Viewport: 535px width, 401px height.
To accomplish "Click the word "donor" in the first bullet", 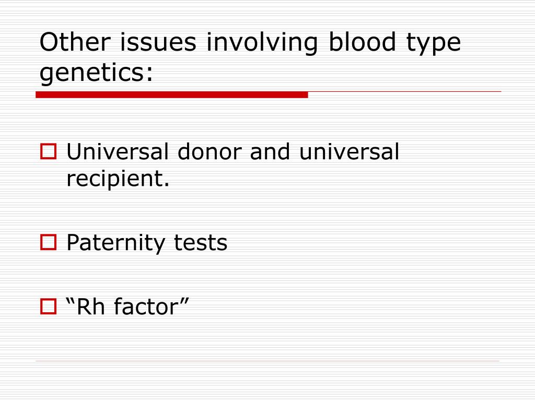I will (x=210, y=151).
